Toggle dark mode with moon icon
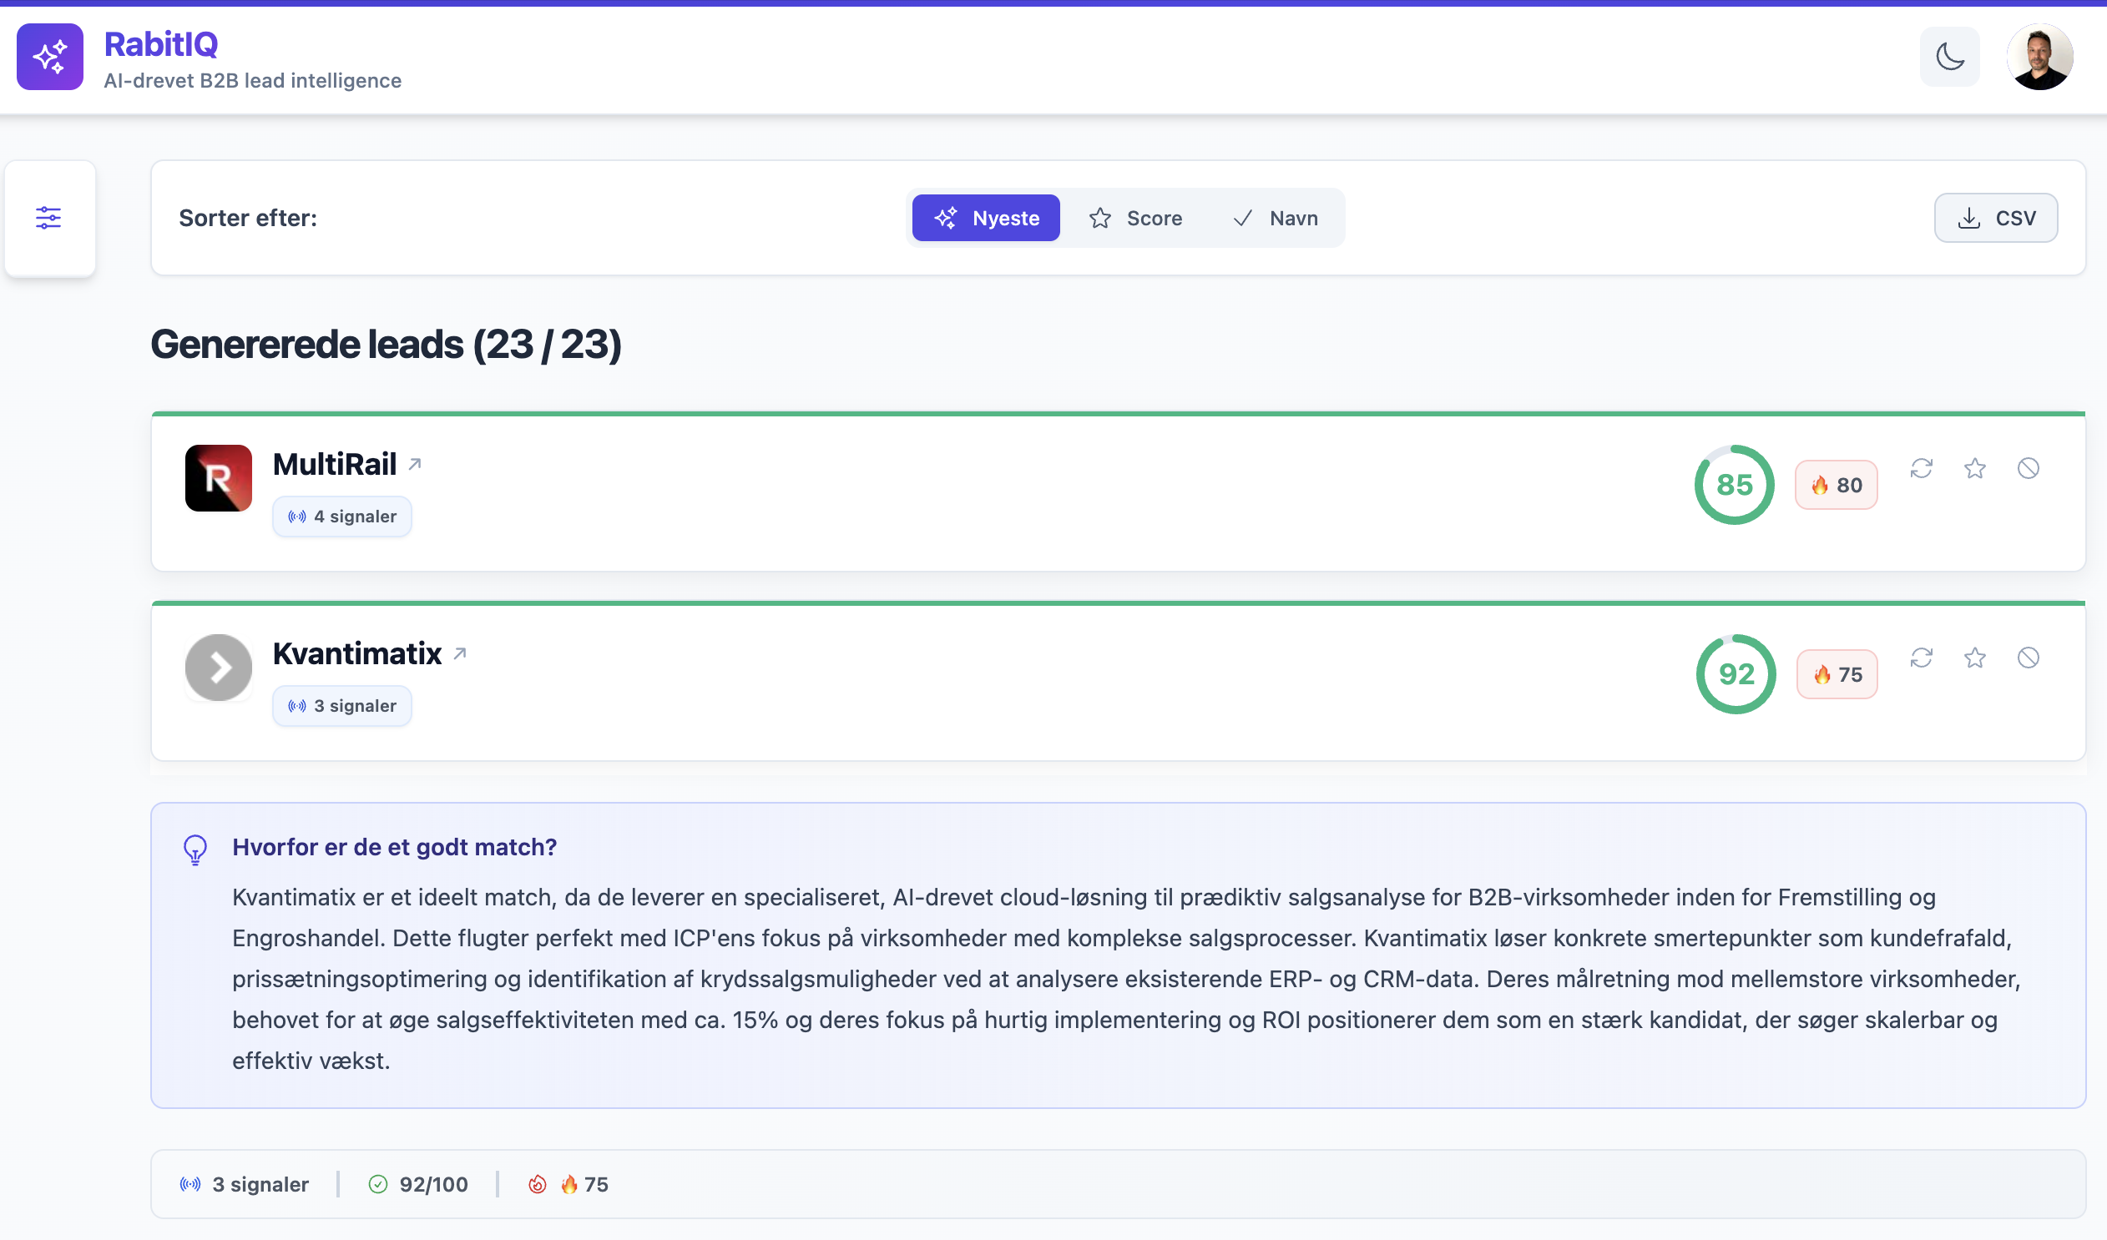This screenshot has height=1240, width=2107. pyautogui.click(x=1949, y=57)
